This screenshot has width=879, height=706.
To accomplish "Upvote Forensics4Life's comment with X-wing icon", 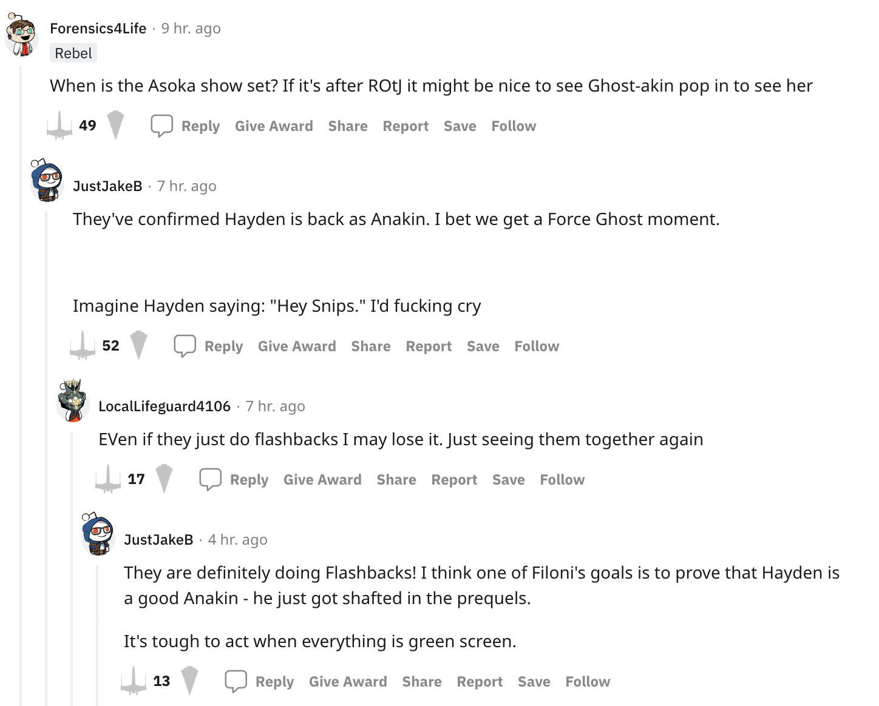I will point(59,126).
